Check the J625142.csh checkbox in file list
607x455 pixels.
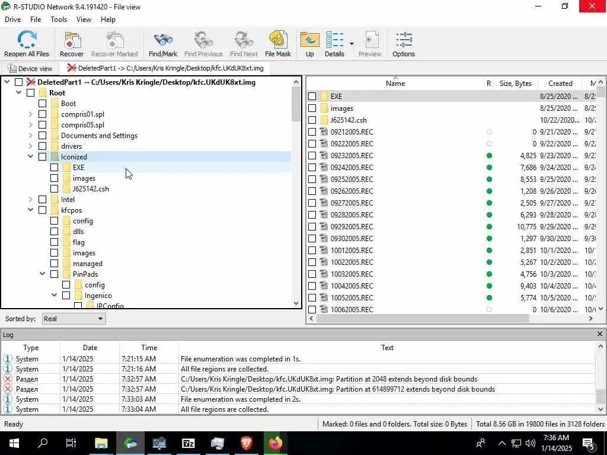pos(312,120)
